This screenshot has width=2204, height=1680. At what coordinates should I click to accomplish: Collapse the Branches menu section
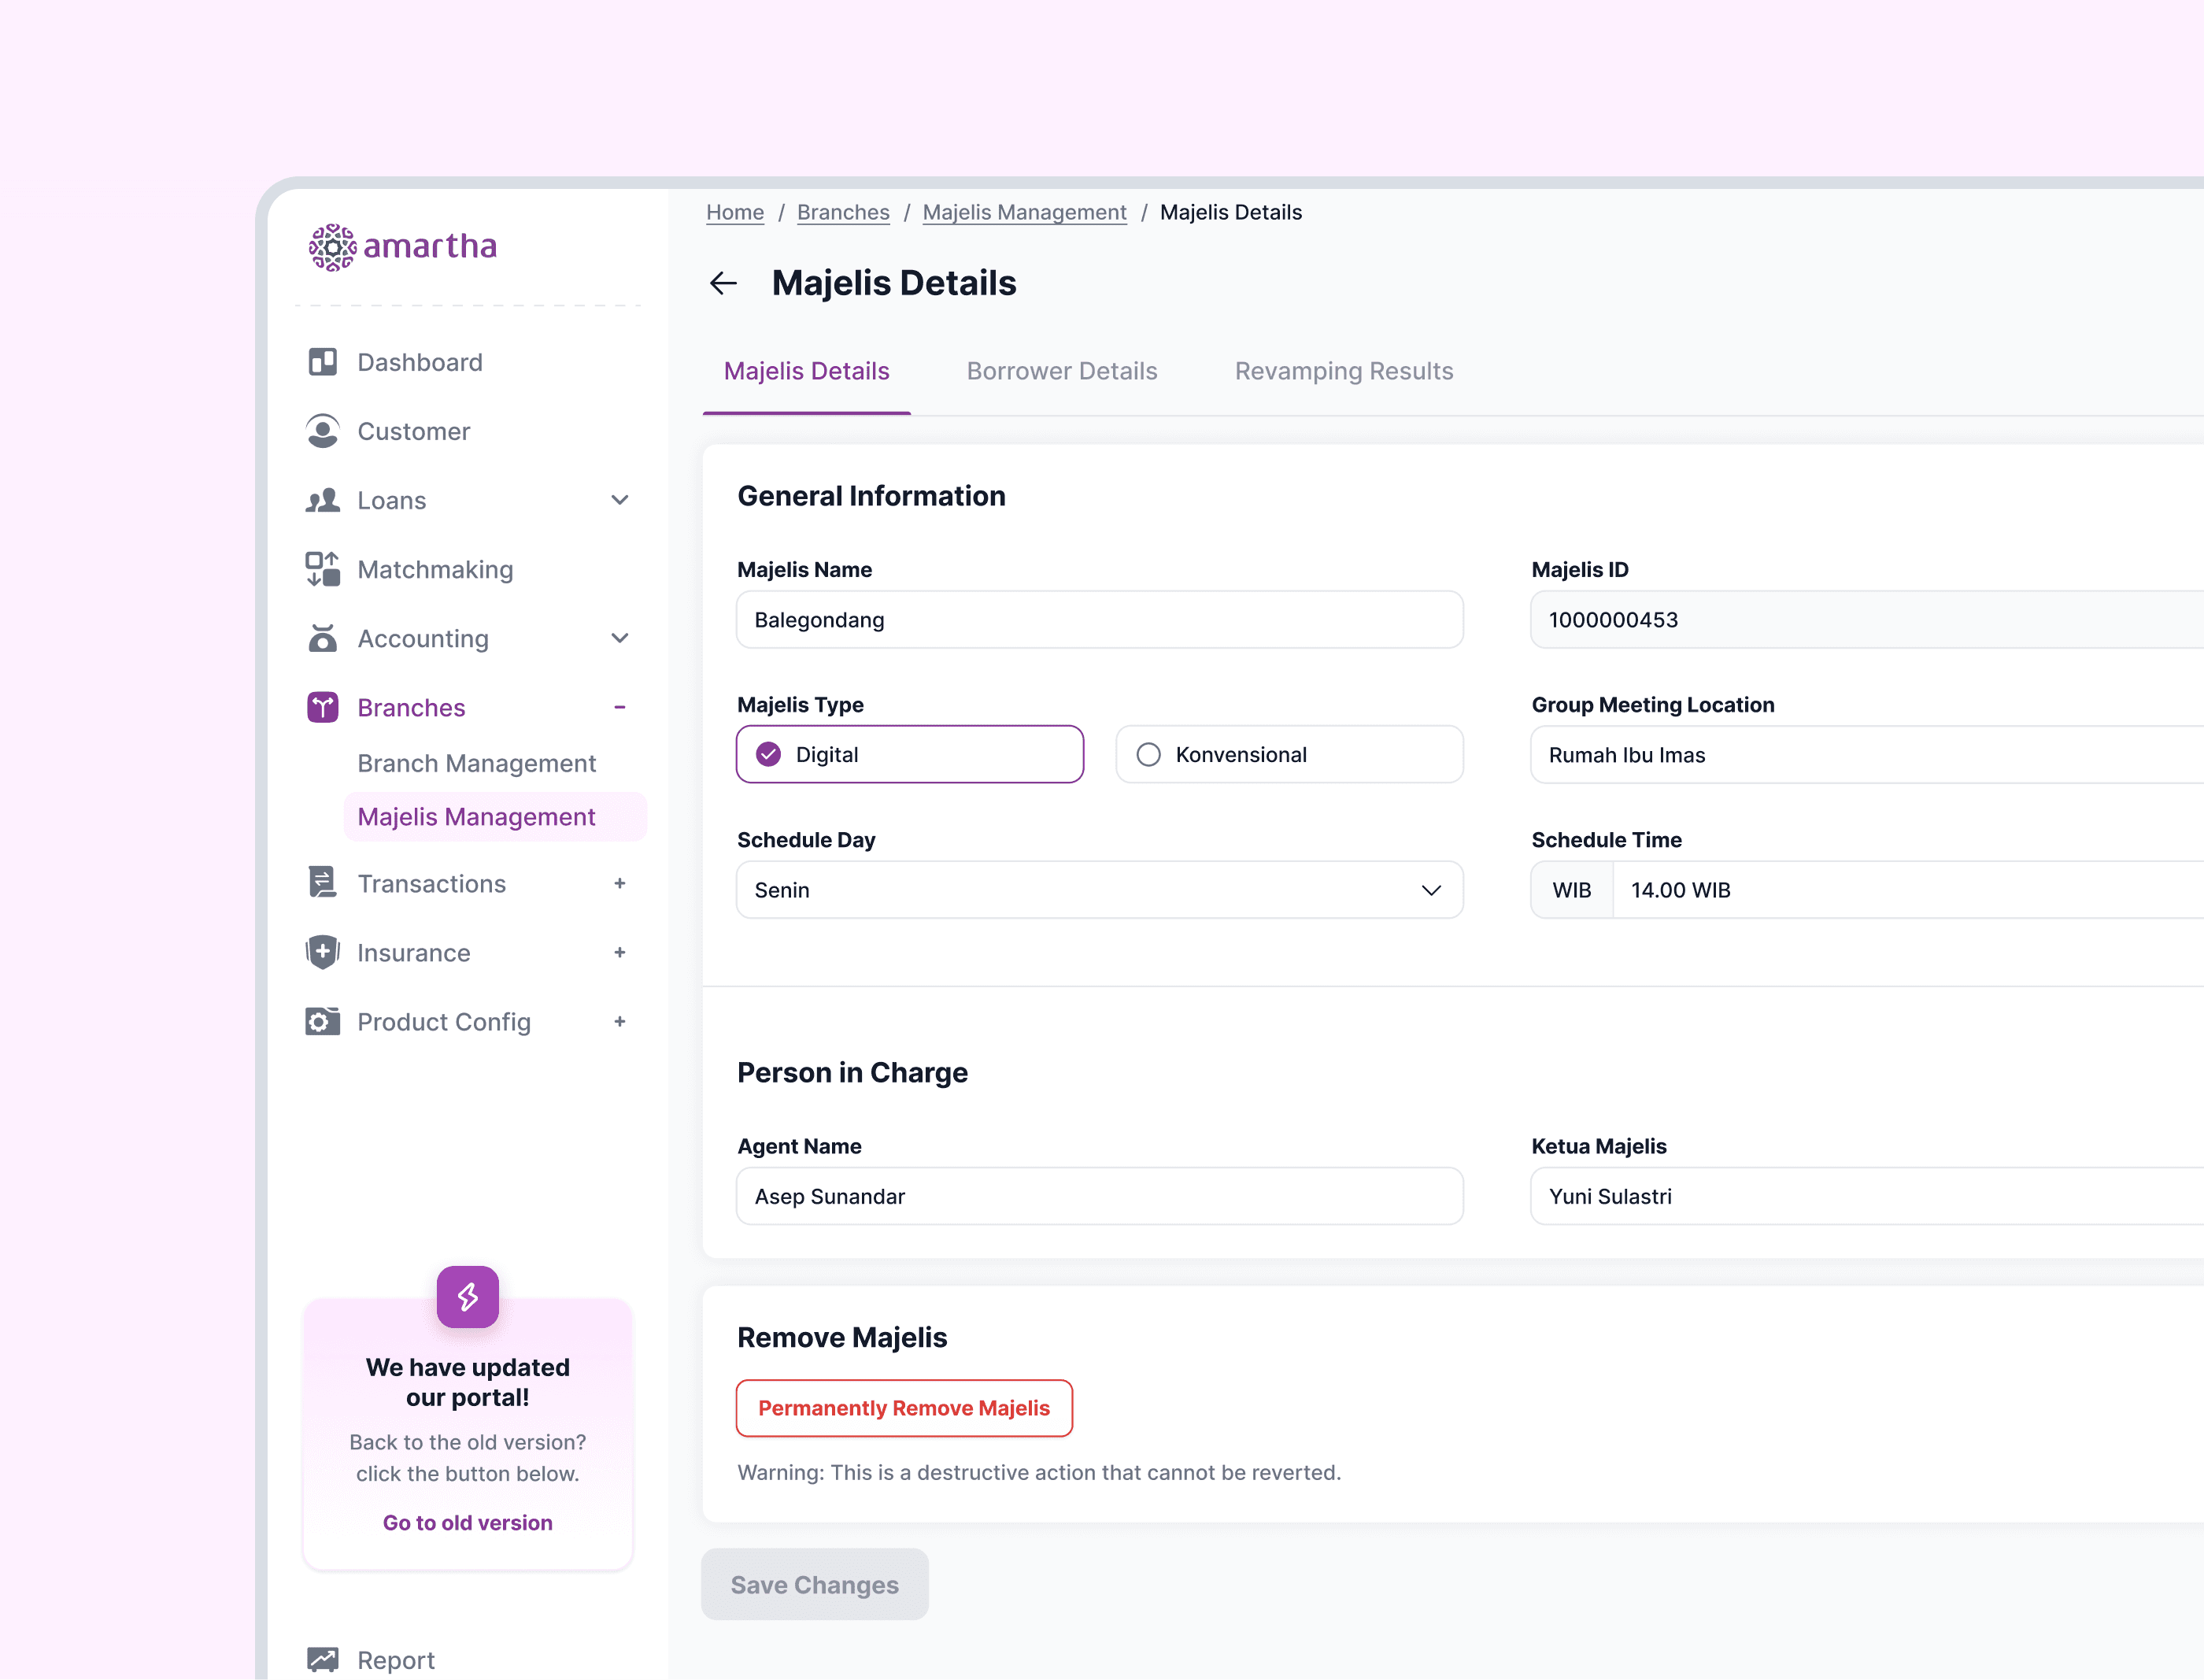coord(620,707)
